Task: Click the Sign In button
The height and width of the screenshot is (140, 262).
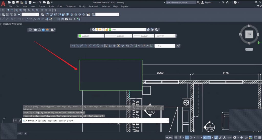Action: [x=206, y=2]
